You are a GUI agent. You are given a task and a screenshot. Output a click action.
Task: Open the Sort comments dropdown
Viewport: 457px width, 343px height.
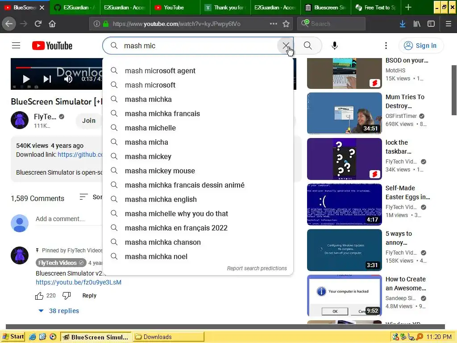click(91, 197)
